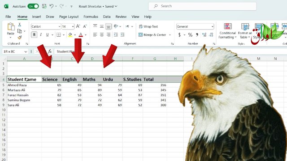Toggle Underline formatting
Image resolution: width=287 pixels, height=161 pixels.
click(48, 34)
